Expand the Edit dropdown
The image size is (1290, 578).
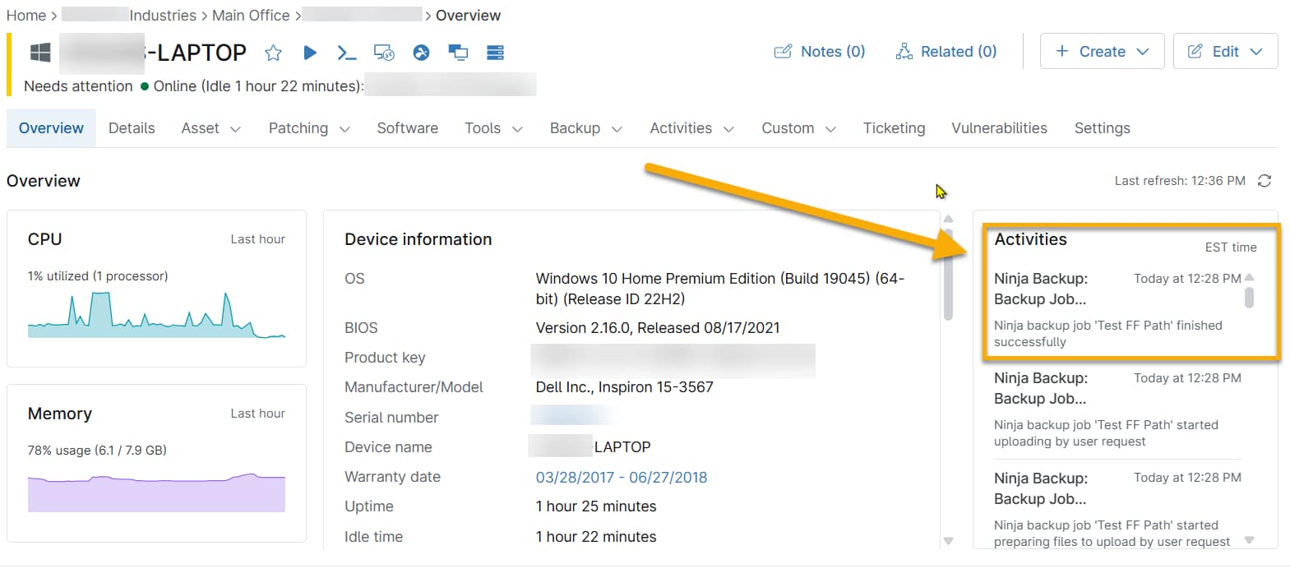point(1225,52)
